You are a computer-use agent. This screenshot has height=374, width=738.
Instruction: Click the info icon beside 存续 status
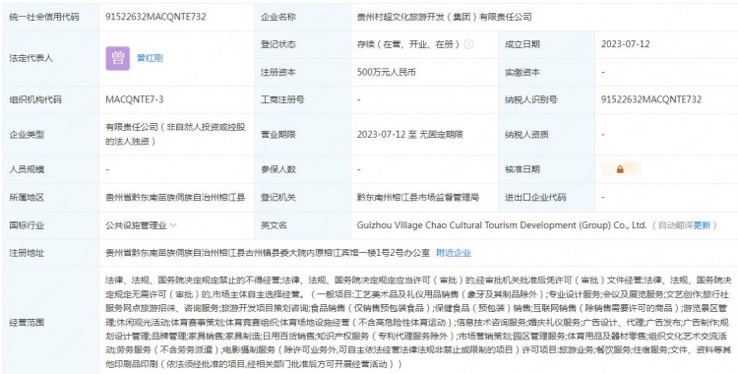[468, 44]
